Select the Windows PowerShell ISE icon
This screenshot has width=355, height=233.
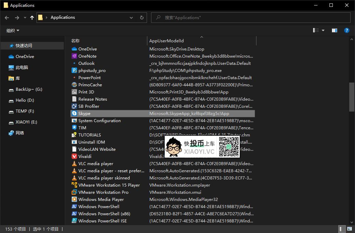click(74, 221)
